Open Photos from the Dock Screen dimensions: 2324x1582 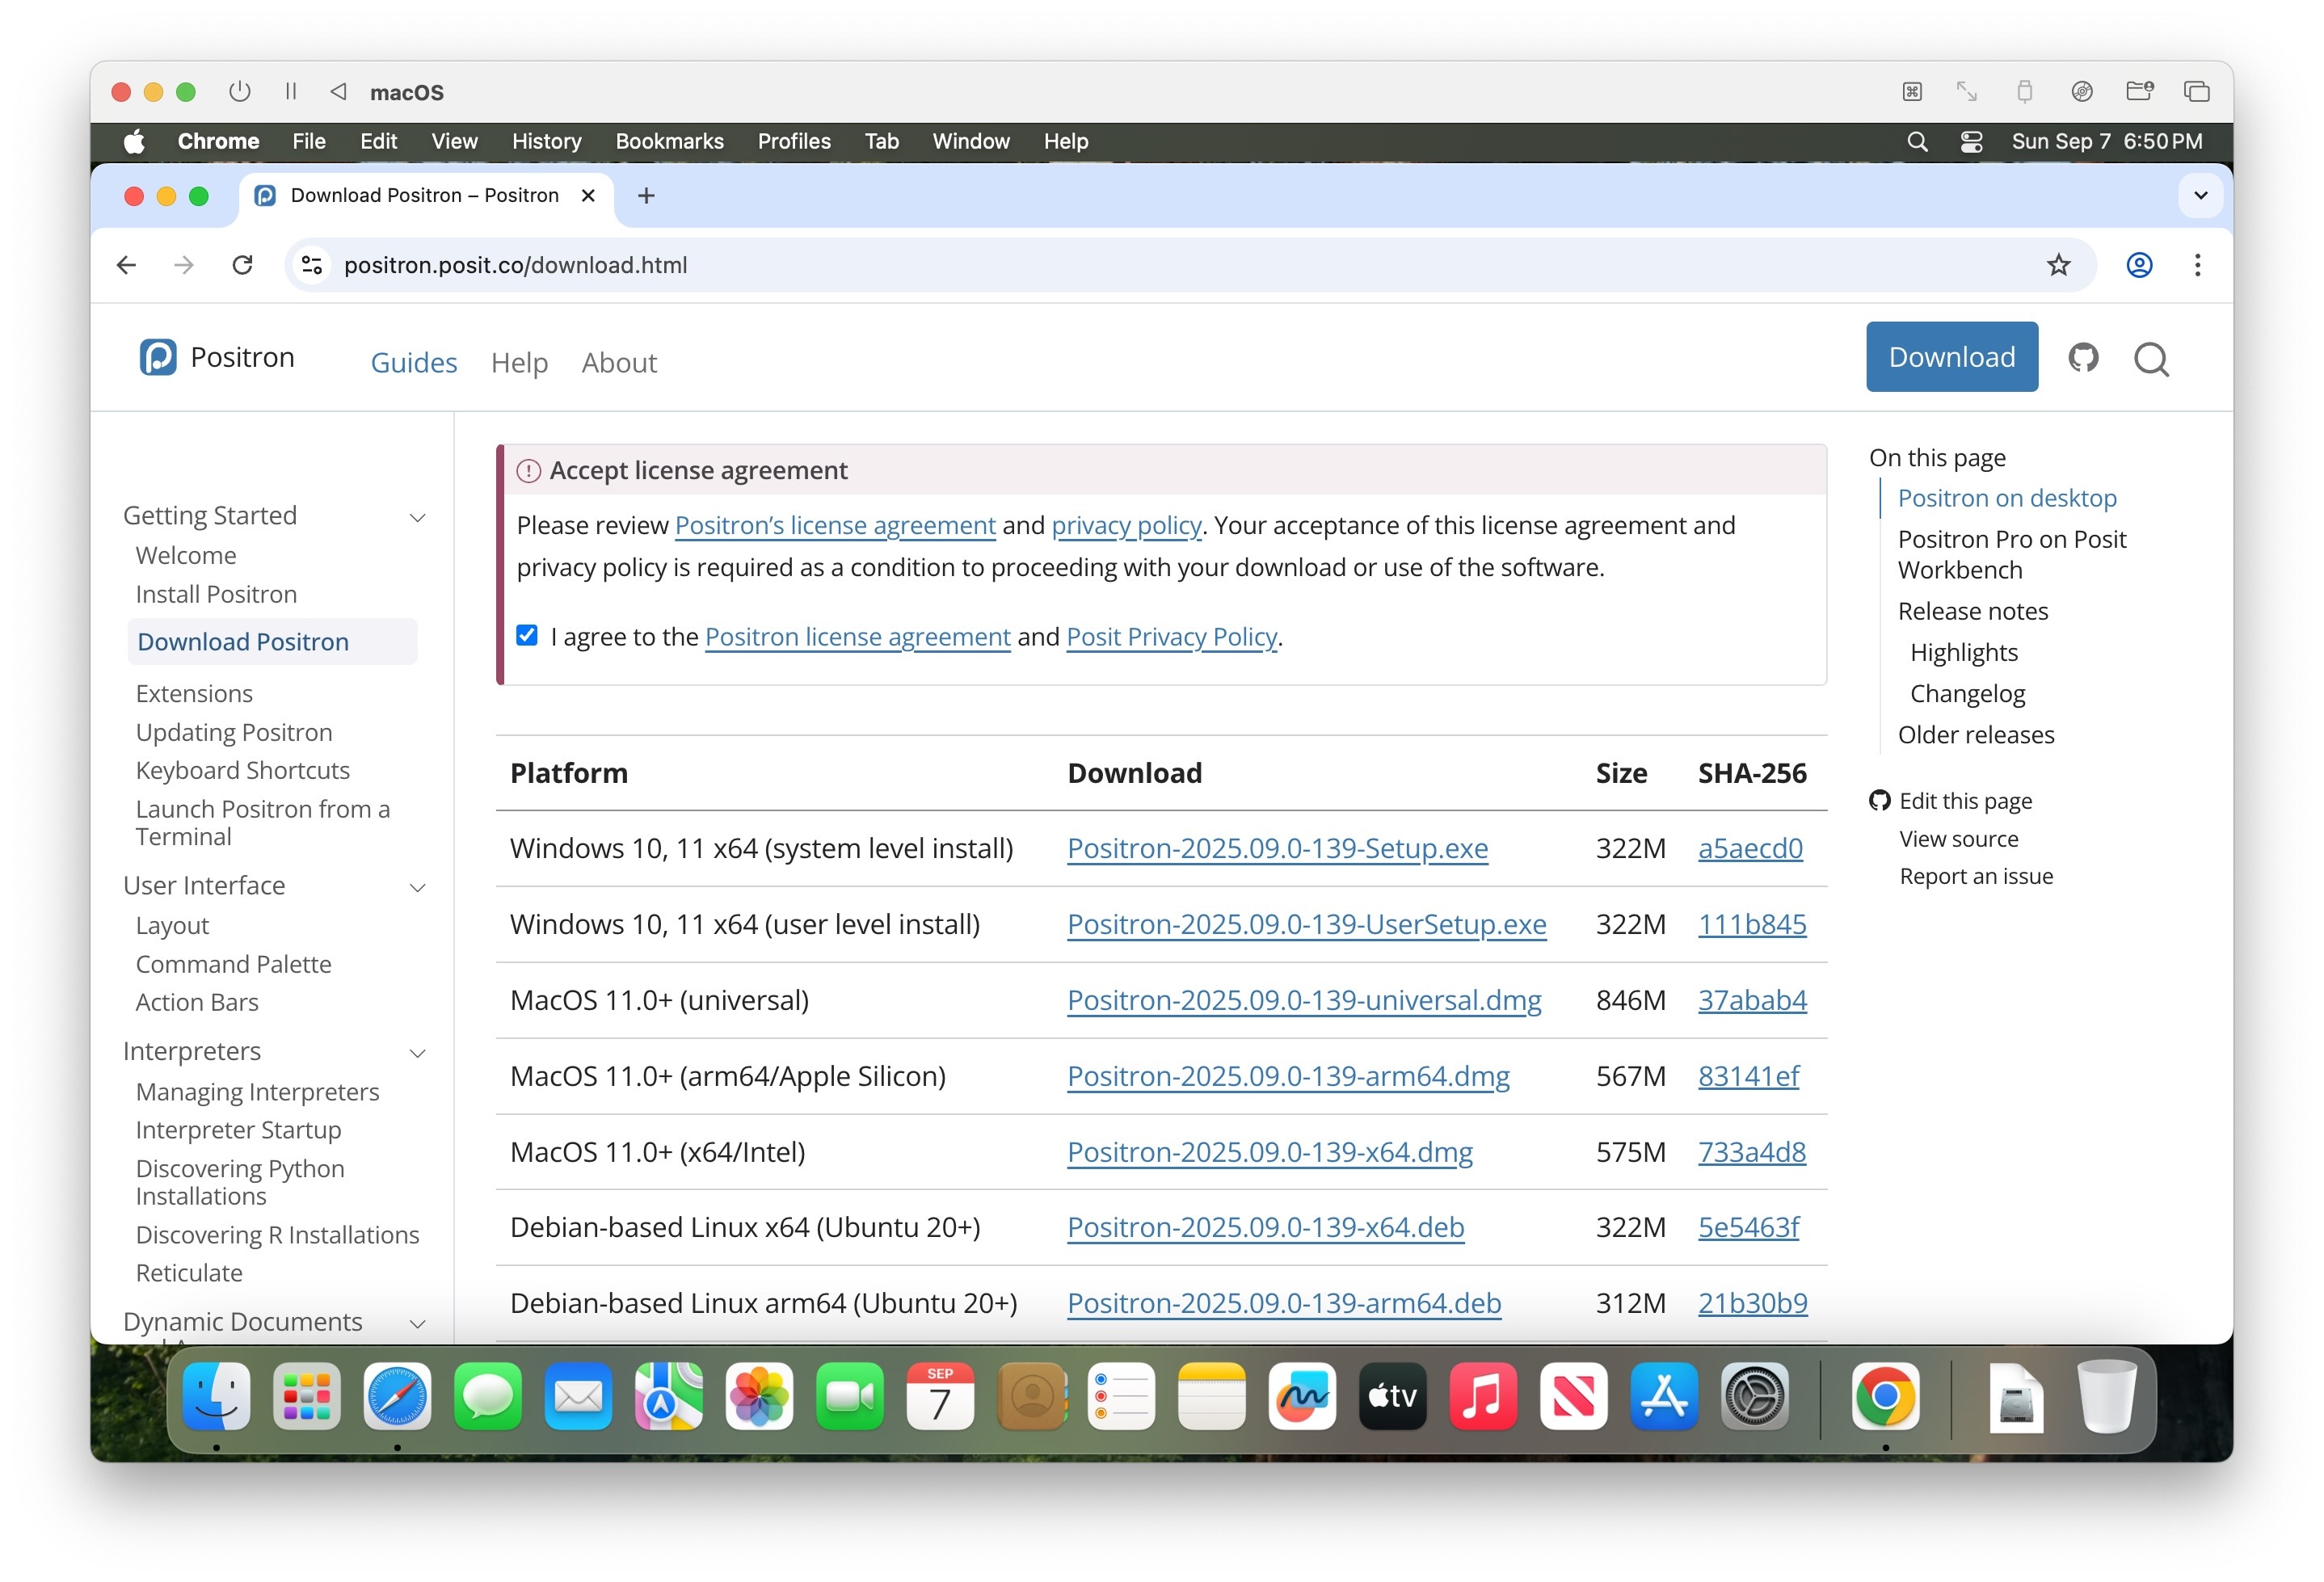click(759, 1396)
